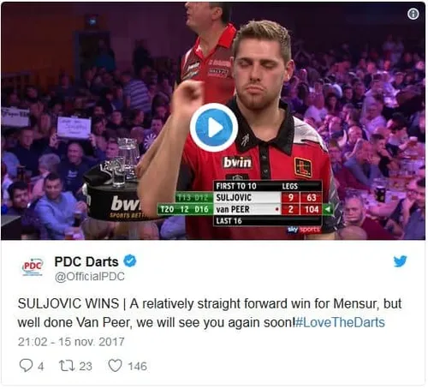Open the tweet timestamp 21:02 - 15 nov. 2017
428x389 pixels.
71,342
